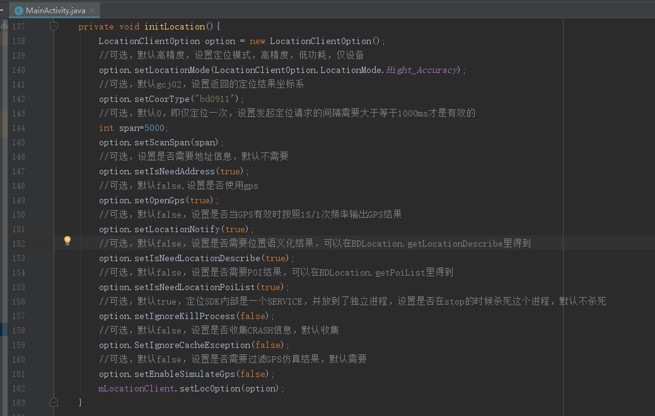Click comment mentioning CRASH on line 158
The image size is (655, 416).
(x=219, y=330)
